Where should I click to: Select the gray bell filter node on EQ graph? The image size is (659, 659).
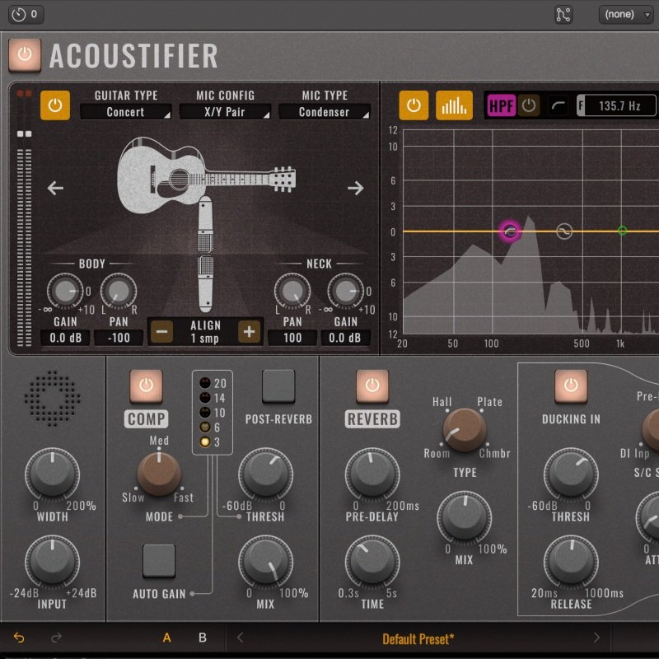point(564,231)
